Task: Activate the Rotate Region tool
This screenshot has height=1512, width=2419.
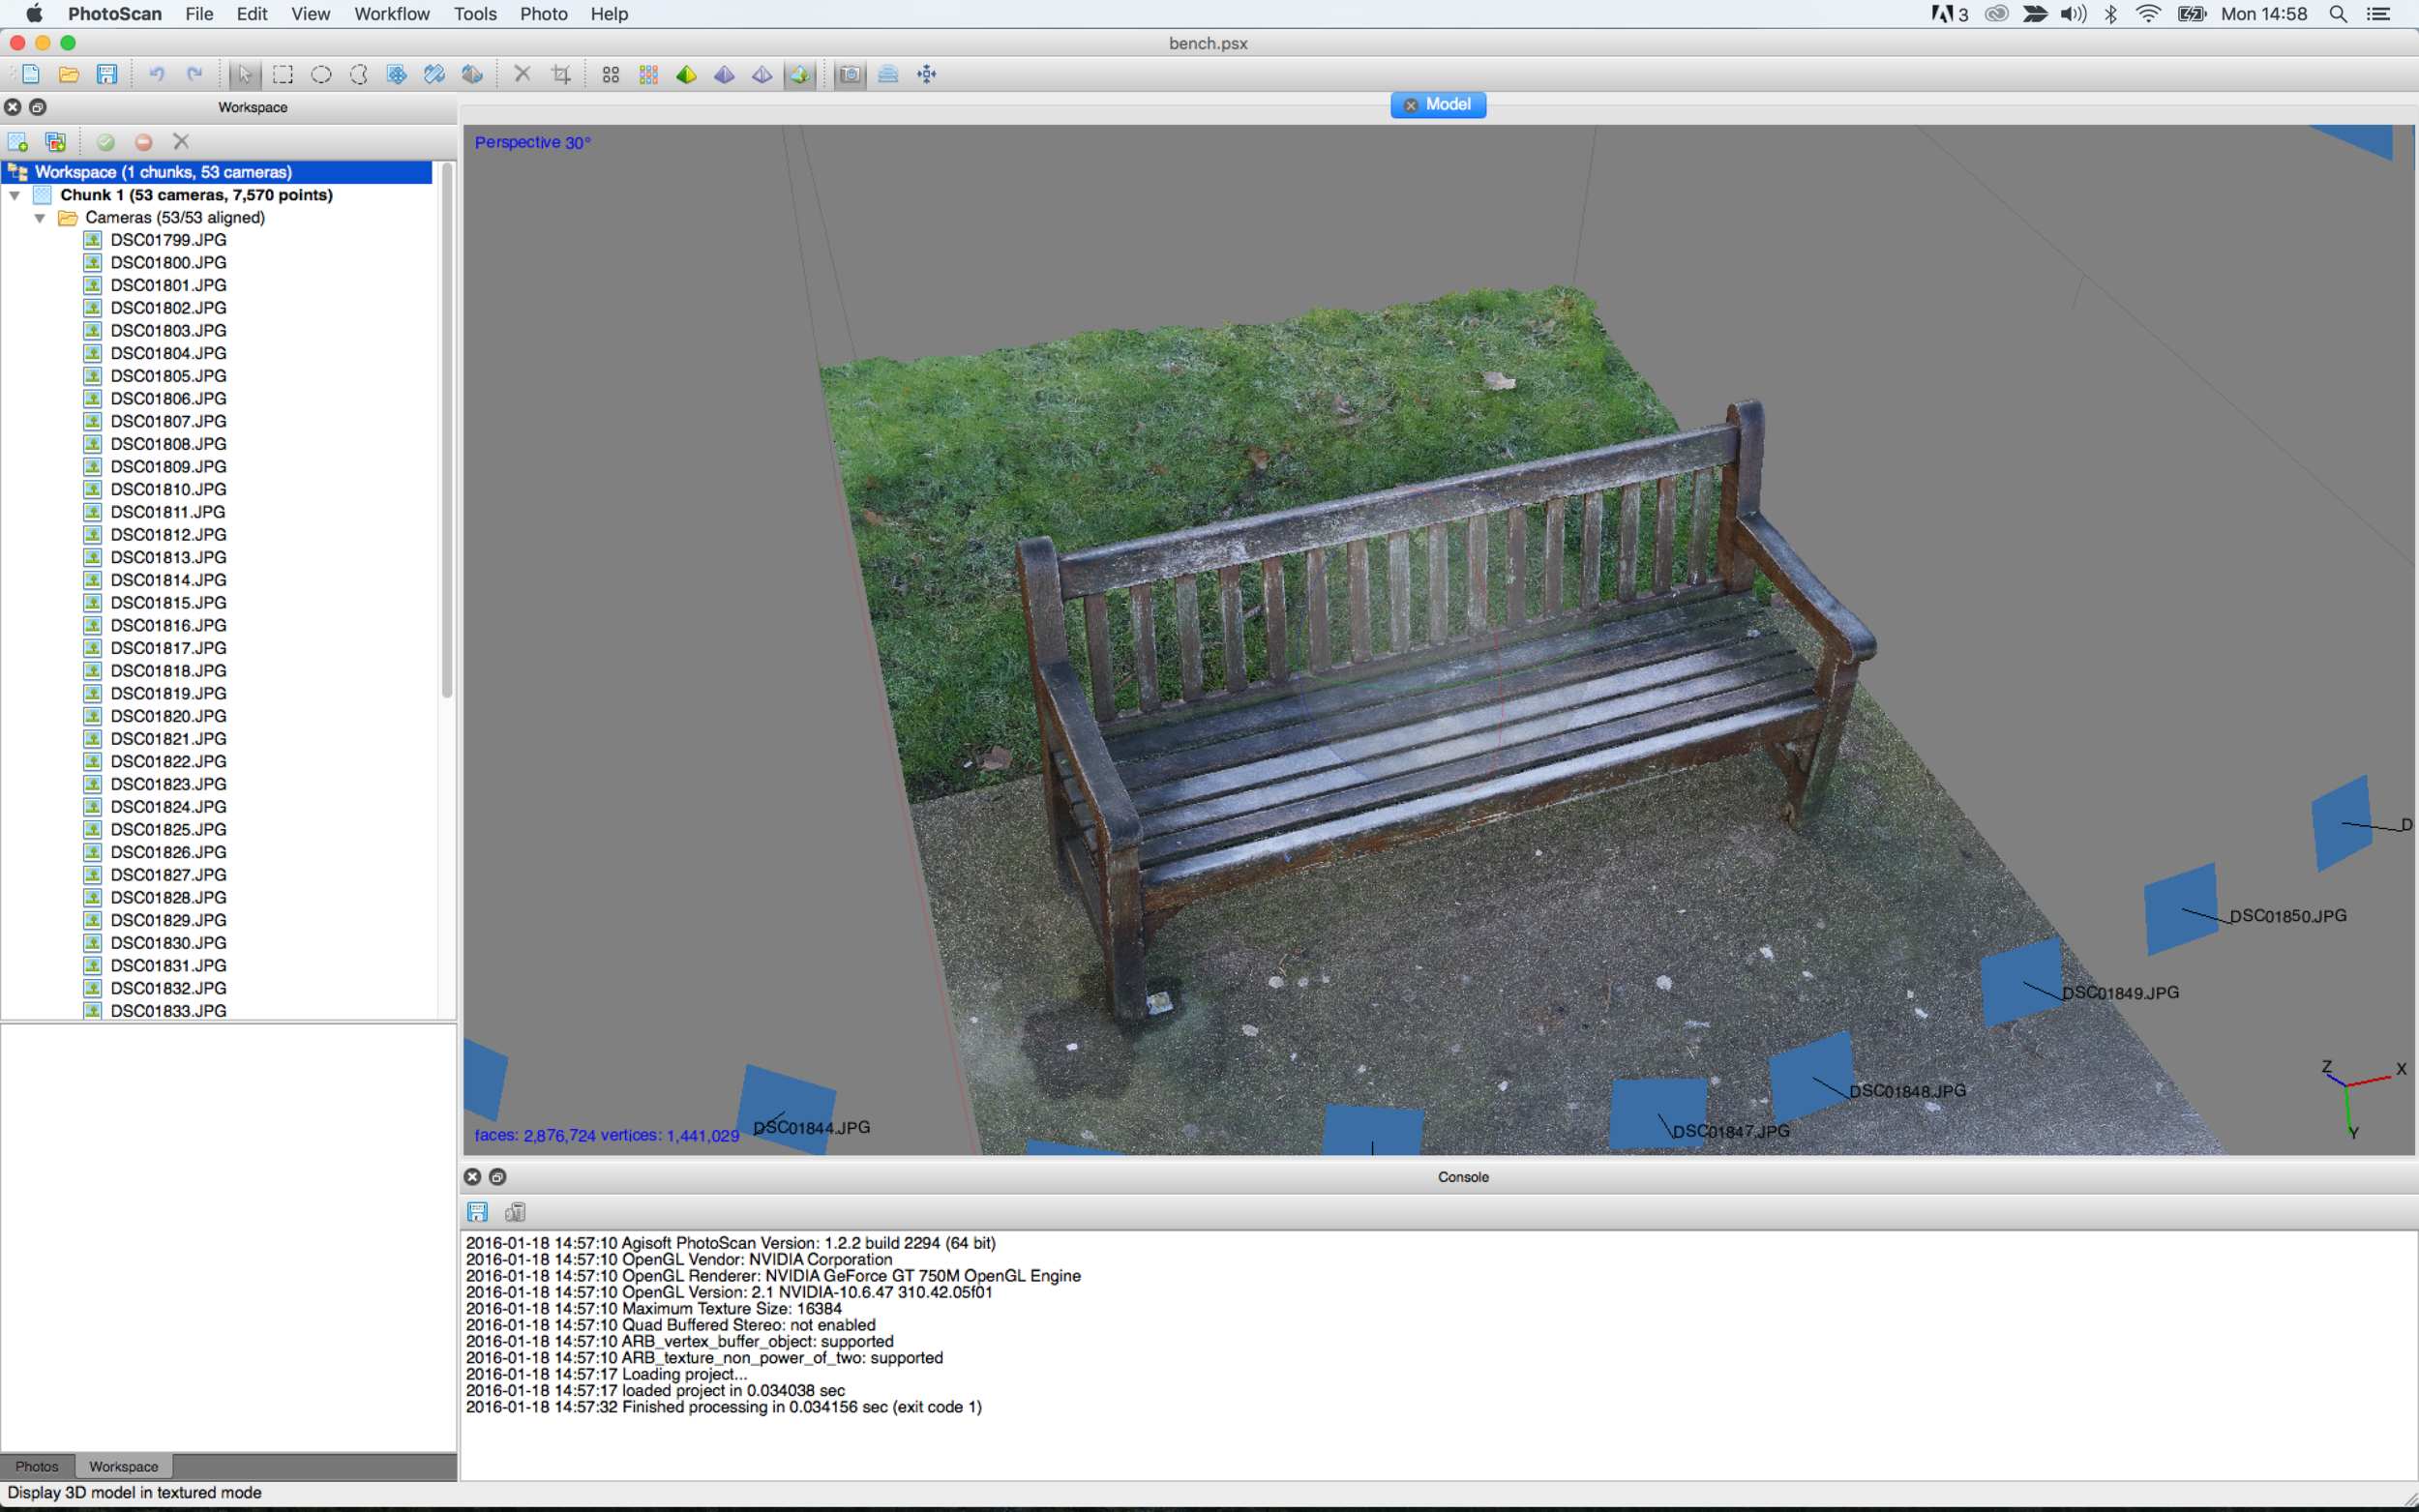Action: click(434, 74)
